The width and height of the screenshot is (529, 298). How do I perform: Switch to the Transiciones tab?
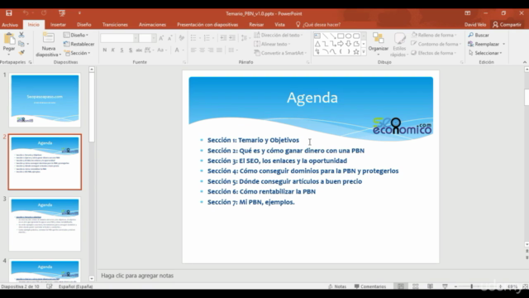tap(115, 25)
